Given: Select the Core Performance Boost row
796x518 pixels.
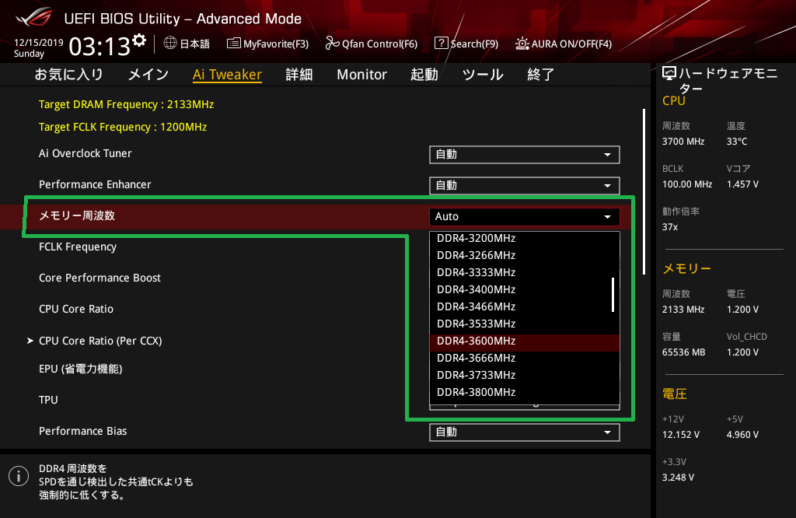Looking at the screenshot, I should tap(100, 278).
